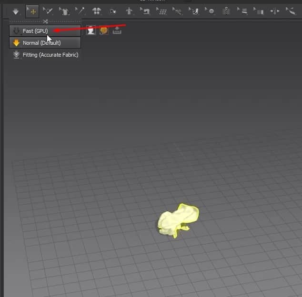Select the needle tool in toolbar
This screenshot has width=302, height=297.
80,11
